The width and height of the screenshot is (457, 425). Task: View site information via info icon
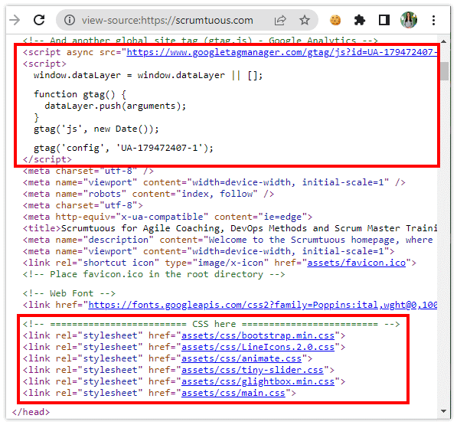tap(70, 20)
